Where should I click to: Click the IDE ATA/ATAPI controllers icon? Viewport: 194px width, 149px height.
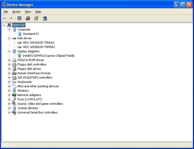coord(14,78)
